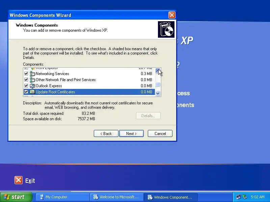Image resolution: width=270 pixels, height=202 pixels.
Task: Switch to Welcome to Microsoft taskbar window
Action: point(116,197)
